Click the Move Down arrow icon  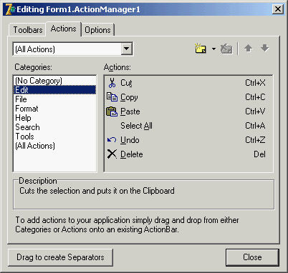pyautogui.click(x=265, y=48)
